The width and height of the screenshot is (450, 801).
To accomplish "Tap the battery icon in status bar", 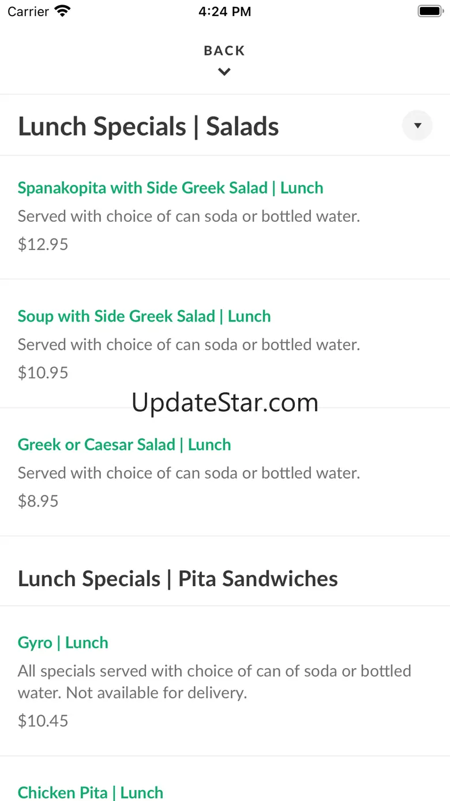I will [x=429, y=11].
